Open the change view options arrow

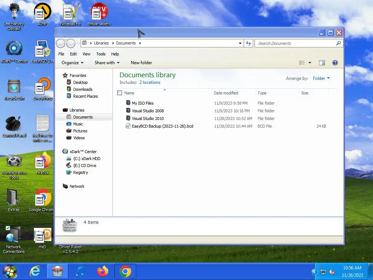point(310,63)
